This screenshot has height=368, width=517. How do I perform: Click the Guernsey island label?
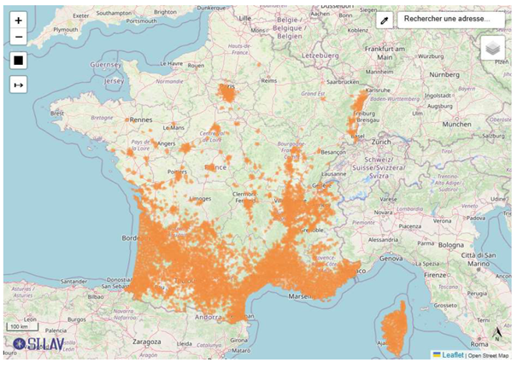(x=106, y=65)
